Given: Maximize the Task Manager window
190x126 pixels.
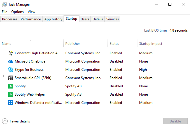Looking at the screenshot, I should coord(170,4).
